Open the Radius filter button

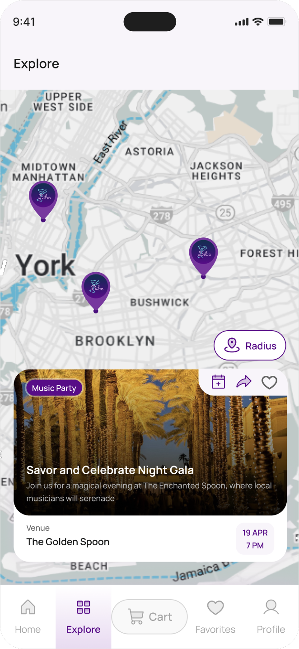tap(250, 346)
